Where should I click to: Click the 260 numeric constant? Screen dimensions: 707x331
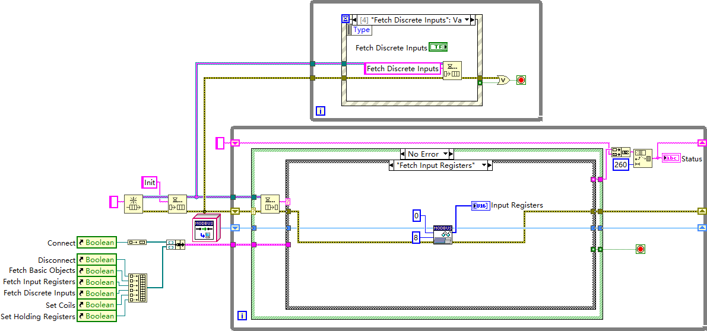[621, 165]
